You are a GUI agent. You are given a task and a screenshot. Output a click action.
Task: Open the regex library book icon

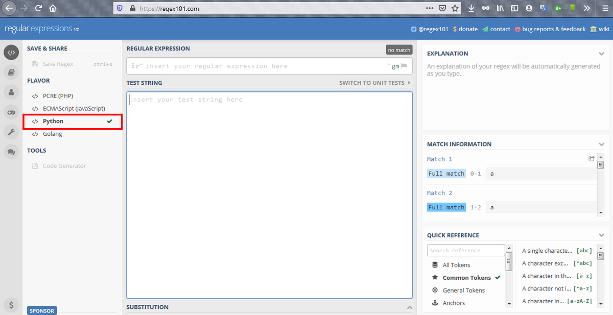(x=11, y=72)
